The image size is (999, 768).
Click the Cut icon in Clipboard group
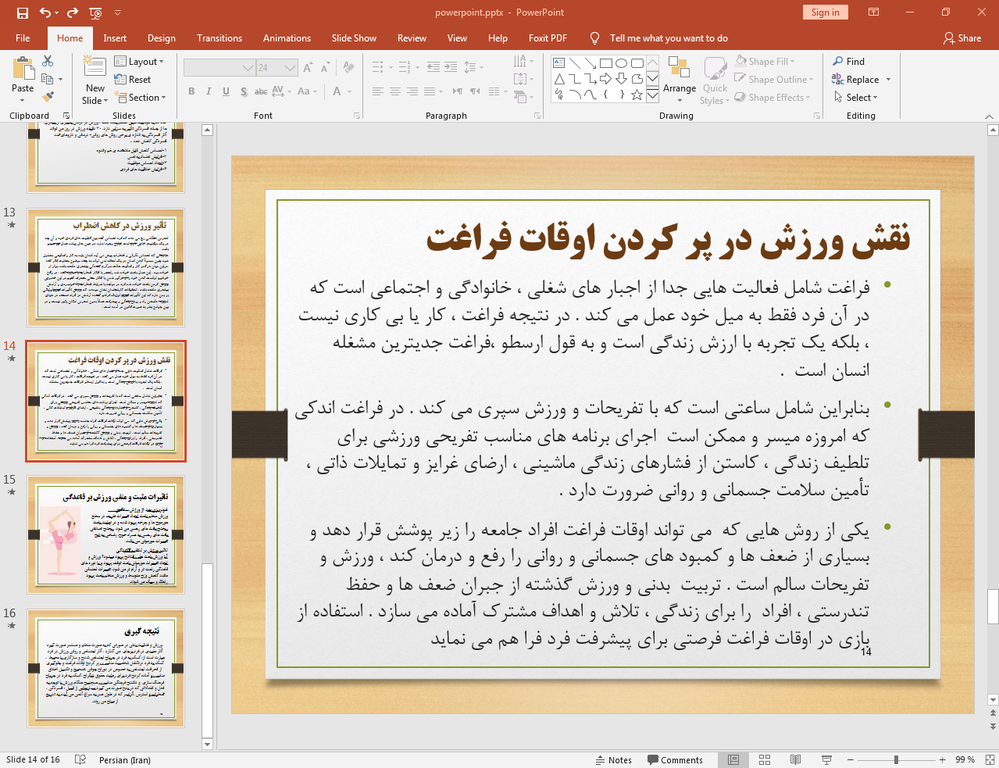[x=48, y=62]
